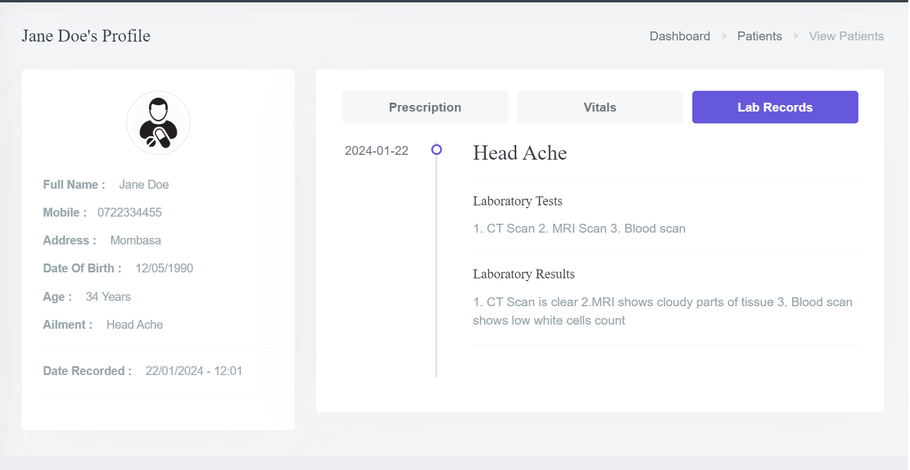
Task: Click the patient avatar icon
Action: coord(158,123)
